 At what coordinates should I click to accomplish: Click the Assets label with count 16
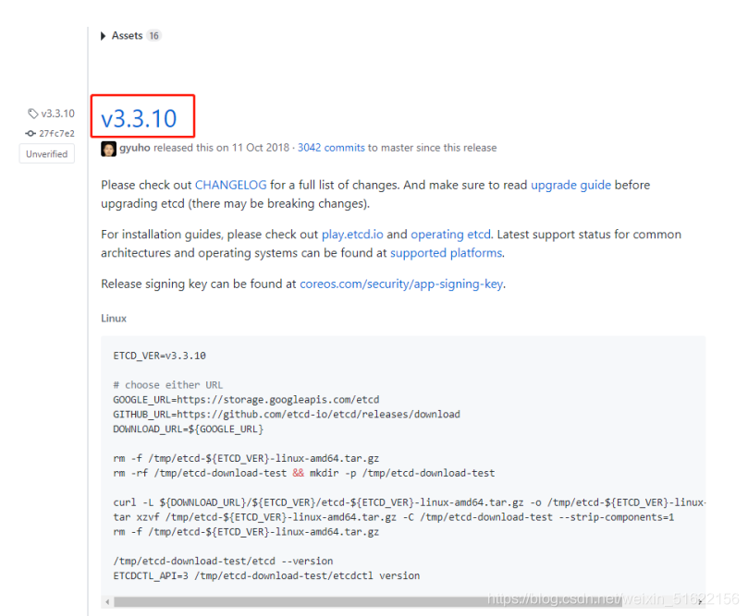136,36
